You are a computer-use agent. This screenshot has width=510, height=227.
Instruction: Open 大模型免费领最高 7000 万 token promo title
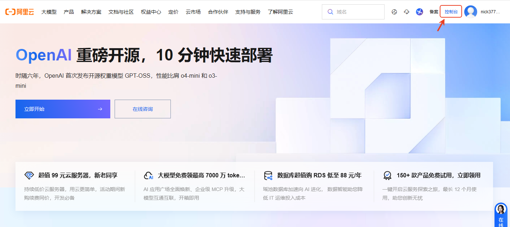201,175
